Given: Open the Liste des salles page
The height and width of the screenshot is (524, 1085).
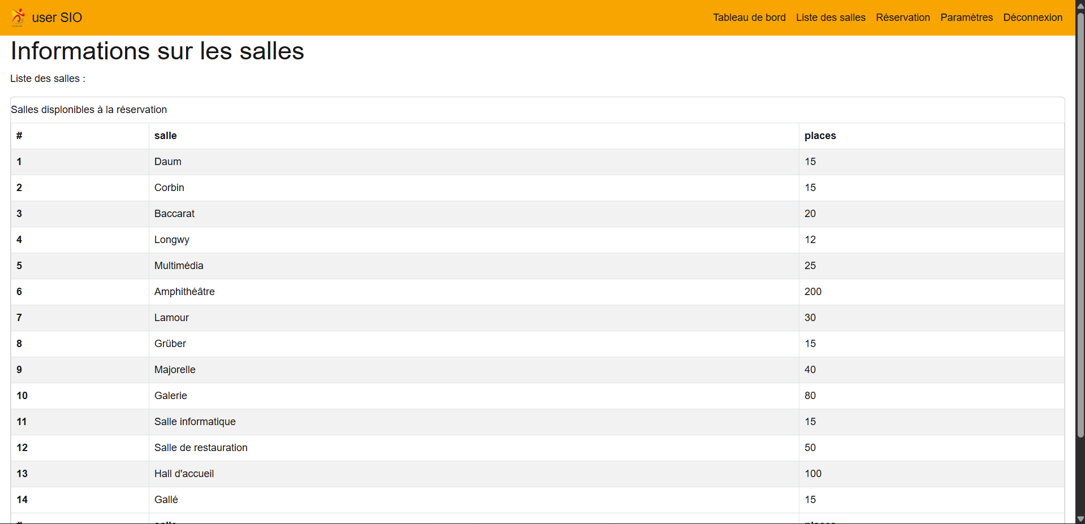Looking at the screenshot, I should click(x=830, y=17).
